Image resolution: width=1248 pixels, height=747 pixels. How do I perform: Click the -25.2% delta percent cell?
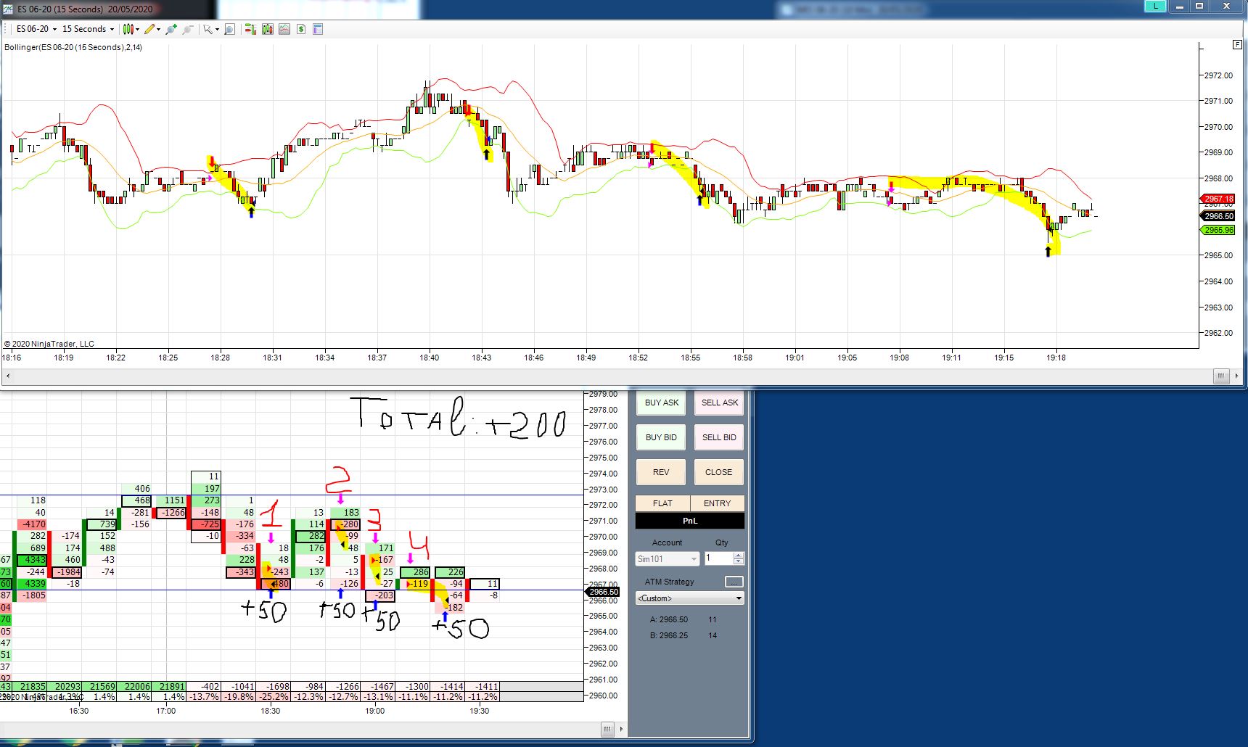click(x=274, y=697)
